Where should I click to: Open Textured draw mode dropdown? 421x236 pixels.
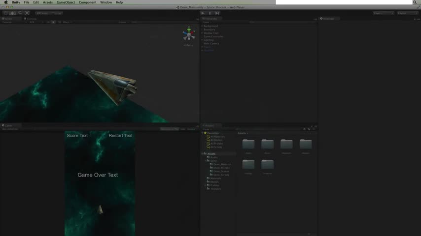[x=14, y=22]
